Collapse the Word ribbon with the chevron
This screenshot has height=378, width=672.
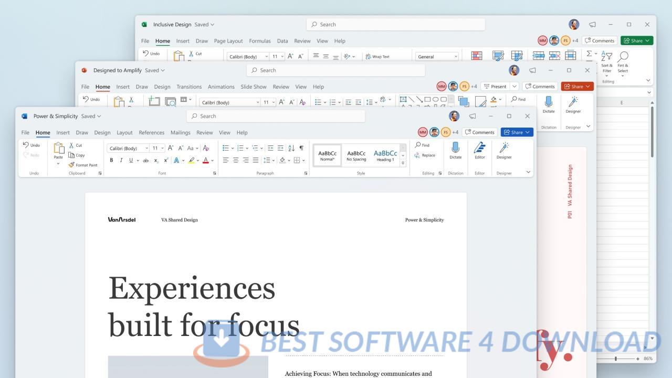click(528, 172)
